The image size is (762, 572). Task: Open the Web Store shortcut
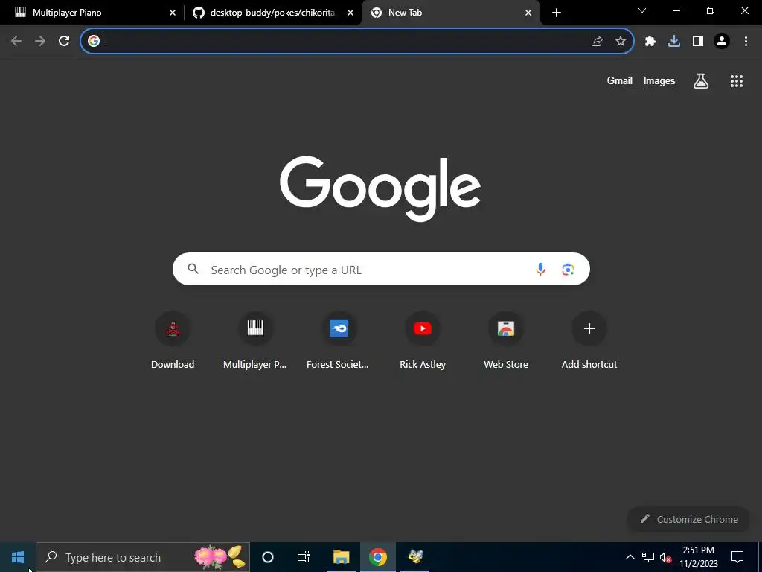(506, 340)
